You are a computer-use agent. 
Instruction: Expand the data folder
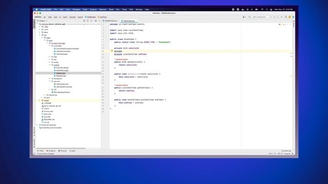(x=39, y=32)
